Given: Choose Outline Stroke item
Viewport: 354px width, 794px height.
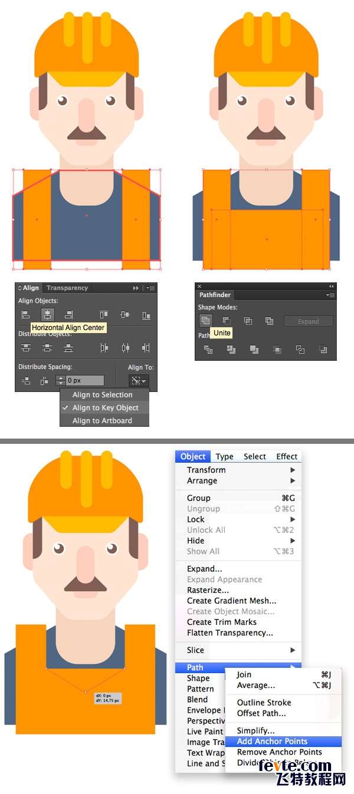Looking at the screenshot, I should [284, 703].
